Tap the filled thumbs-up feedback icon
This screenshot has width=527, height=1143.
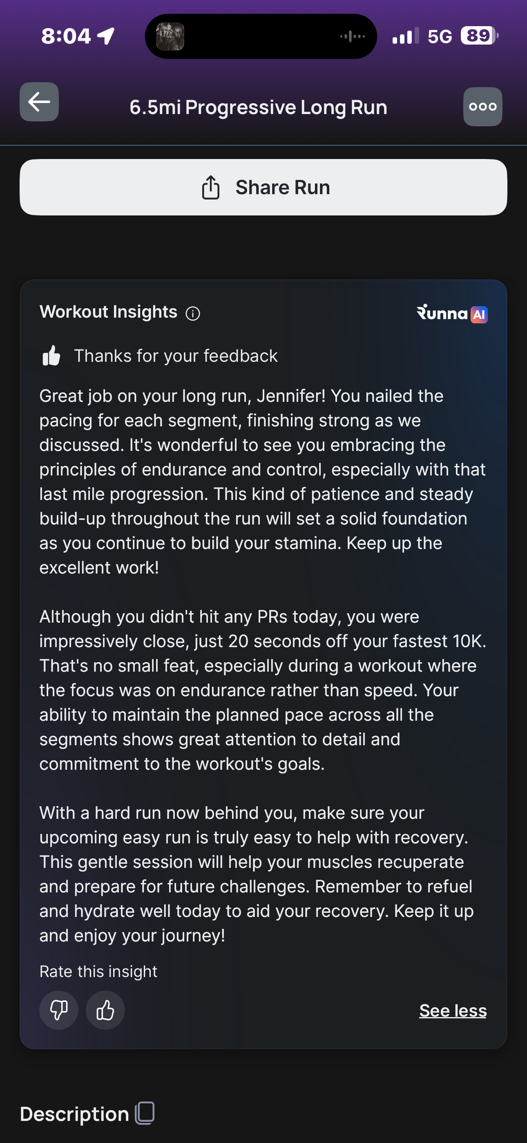click(x=51, y=356)
